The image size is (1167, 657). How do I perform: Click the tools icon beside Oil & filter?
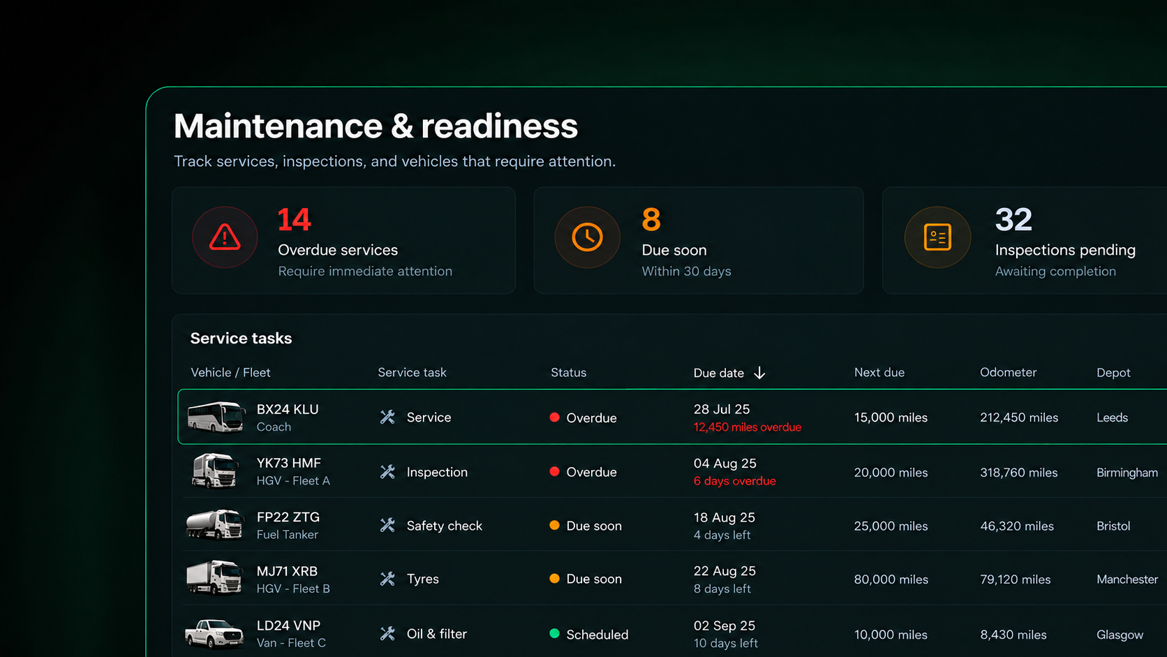[x=387, y=633]
